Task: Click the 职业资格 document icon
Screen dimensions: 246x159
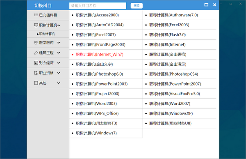Action: coord(36,73)
